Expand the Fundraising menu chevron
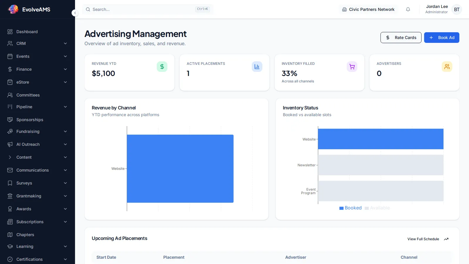 [65, 131]
